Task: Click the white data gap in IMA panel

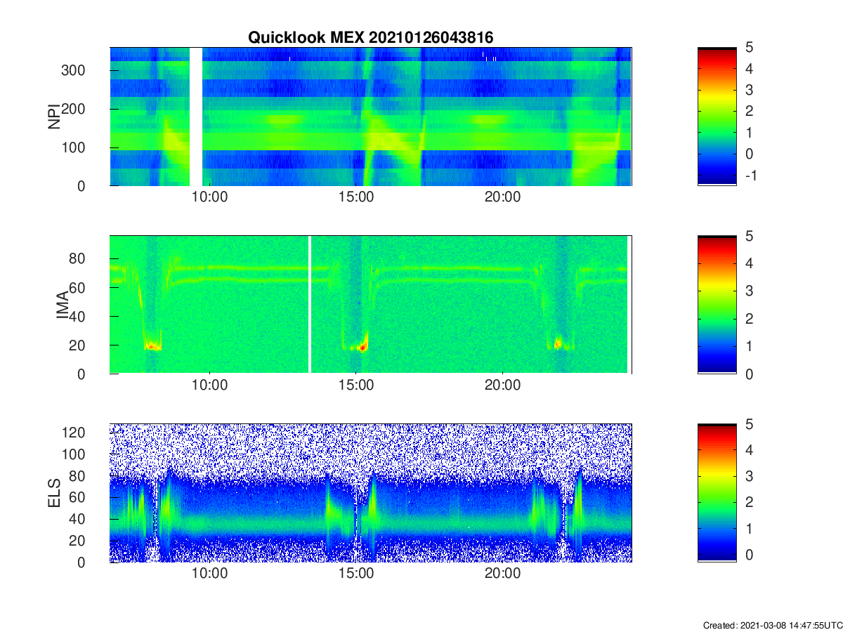Action: point(310,305)
